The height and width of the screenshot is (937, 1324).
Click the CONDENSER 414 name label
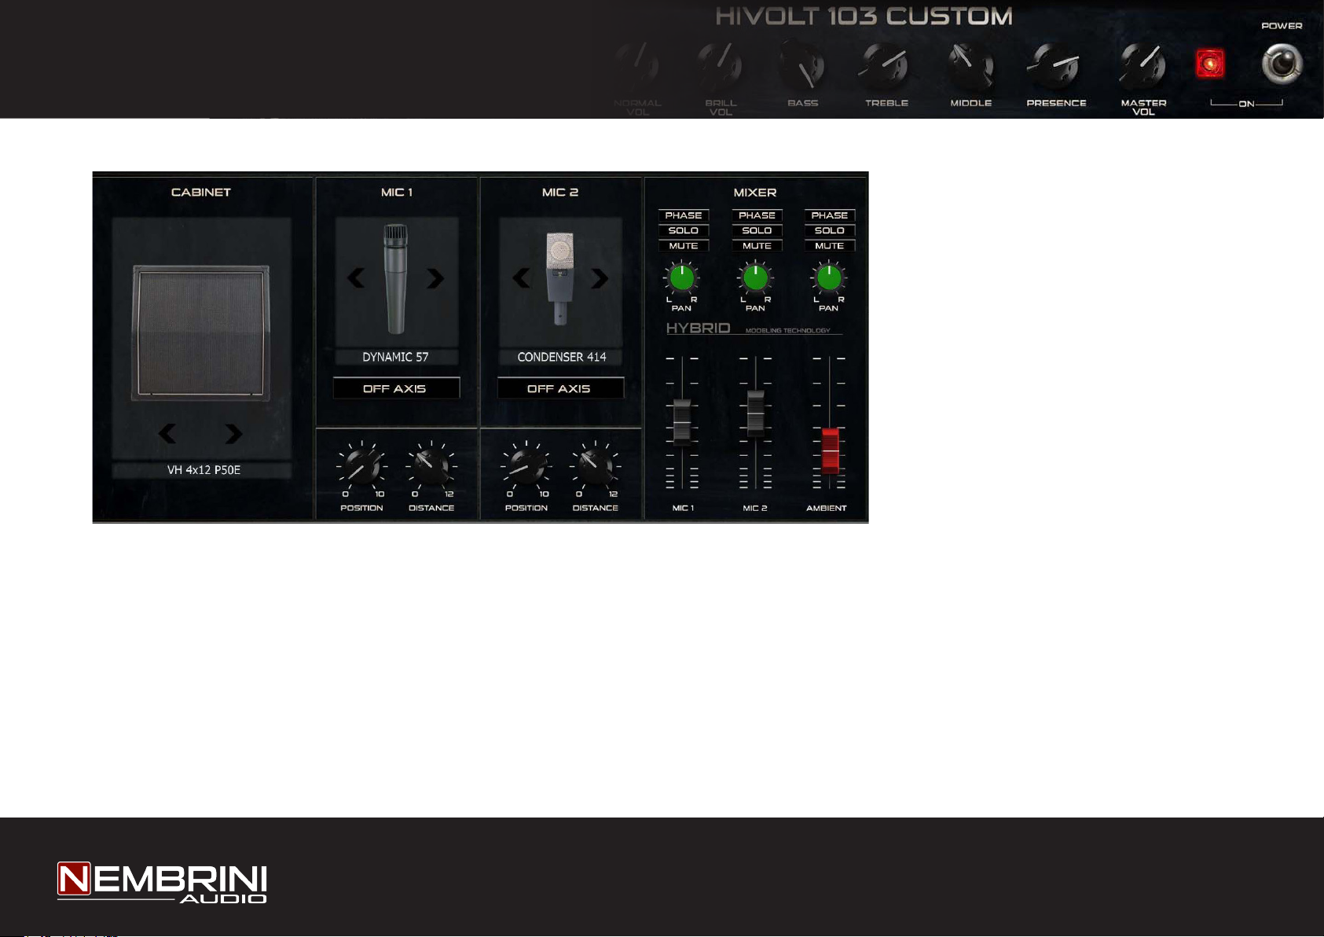[x=561, y=357]
